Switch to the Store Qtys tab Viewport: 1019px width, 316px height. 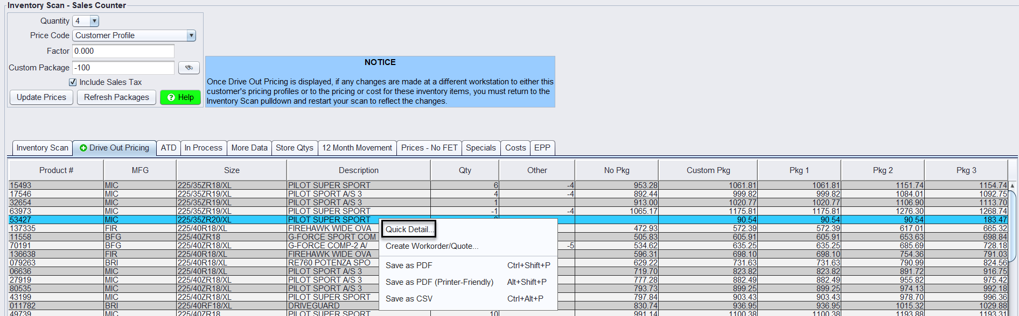point(294,148)
